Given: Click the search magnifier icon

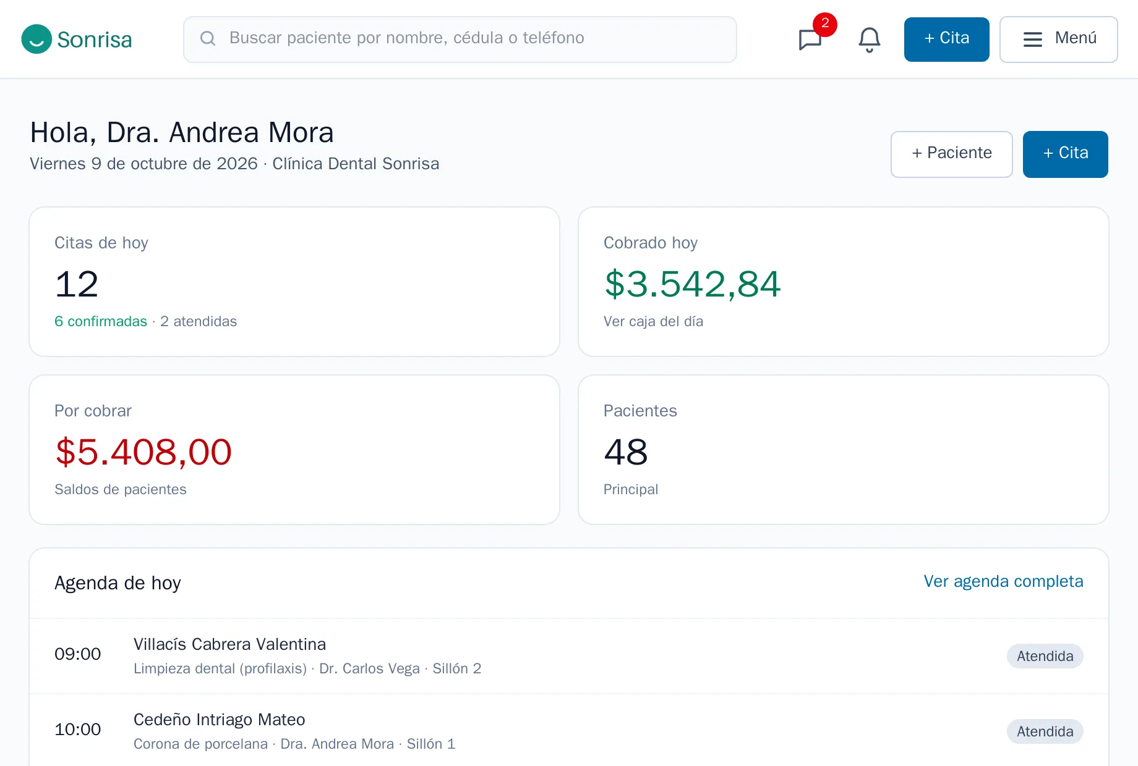Looking at the screenshot, I should [208, 38].
